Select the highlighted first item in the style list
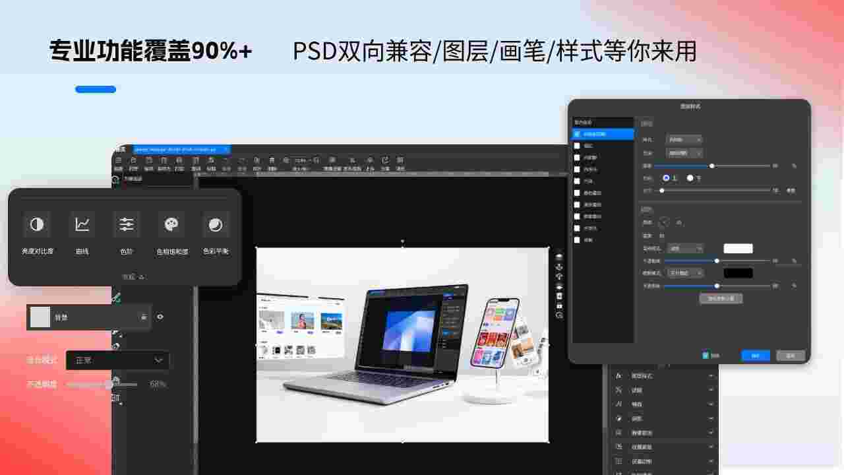The image size is (844, 475). point(603,135)
